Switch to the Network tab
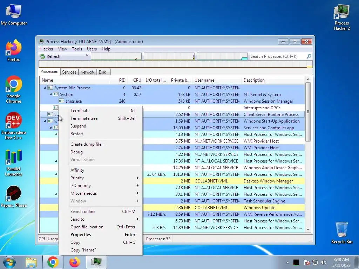359x269 pixels. click(x=87, y=72)
